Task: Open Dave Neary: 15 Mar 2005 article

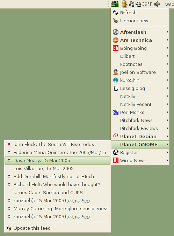Action: 58,160
